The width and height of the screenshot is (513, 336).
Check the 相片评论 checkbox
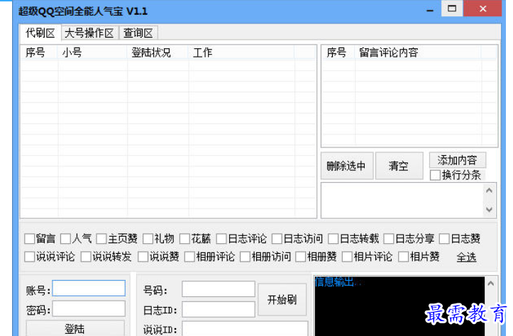click(x=347, y=257)
